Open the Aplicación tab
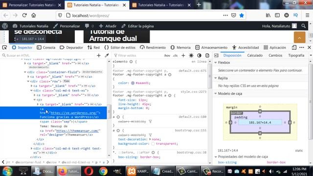 (275, 47)
